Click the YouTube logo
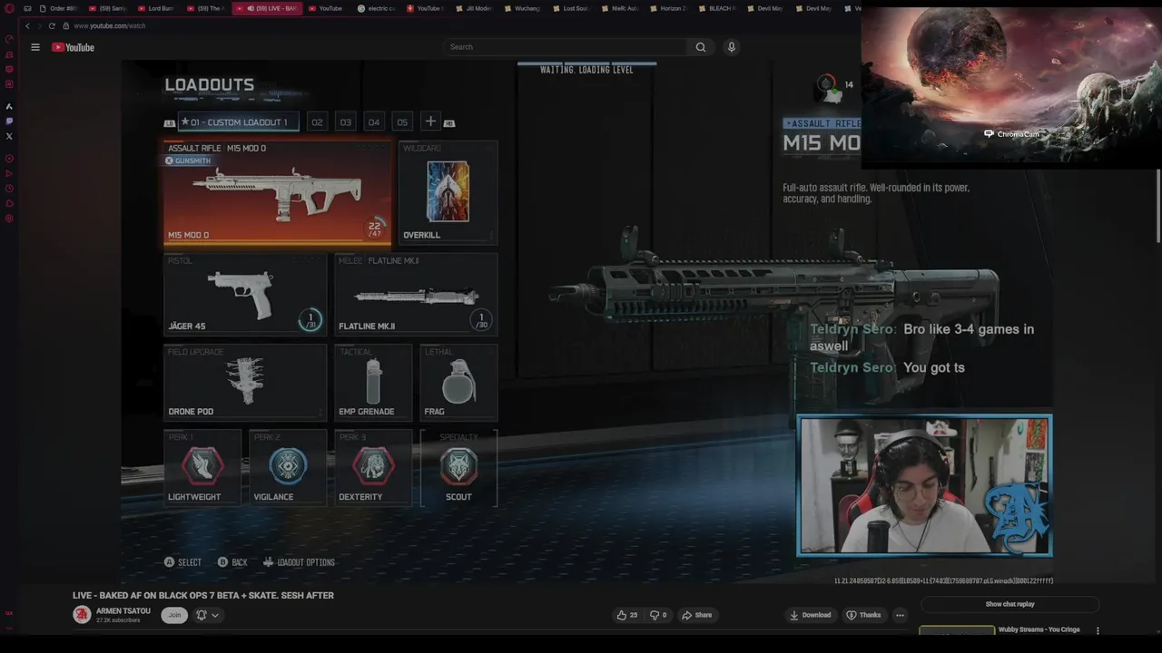Image resolution: width=1162 pixels, height=653 pixels. tap(73, 47)
